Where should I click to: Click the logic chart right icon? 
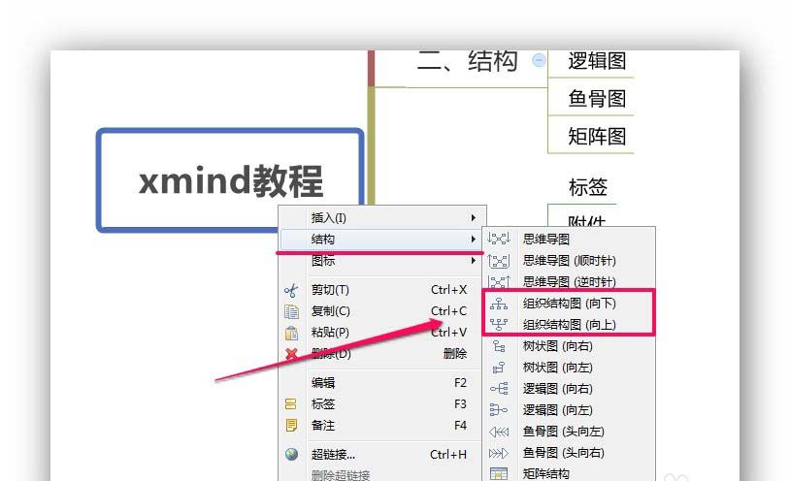click(x=499, y=388)
